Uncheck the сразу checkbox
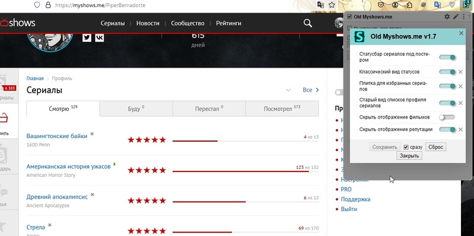The height and width of the screenshot is (236, 474). coord(406,147)
